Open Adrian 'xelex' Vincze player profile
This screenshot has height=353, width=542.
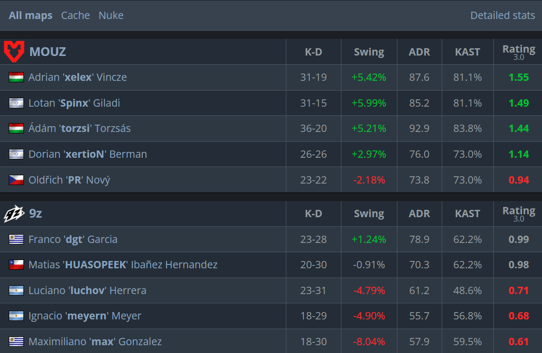pyautogui.click(x=77, y=77)
